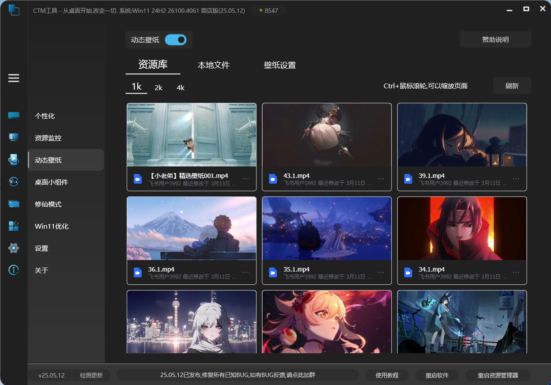Click the video file icon for 43.1.mp4
The width and height of the screenshot is (551, 385).
(273, 179)
